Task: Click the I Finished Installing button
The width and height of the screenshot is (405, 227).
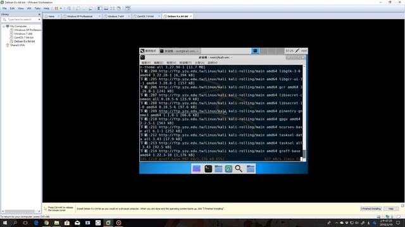Action: pyautogui.click(x=371, y=209)
